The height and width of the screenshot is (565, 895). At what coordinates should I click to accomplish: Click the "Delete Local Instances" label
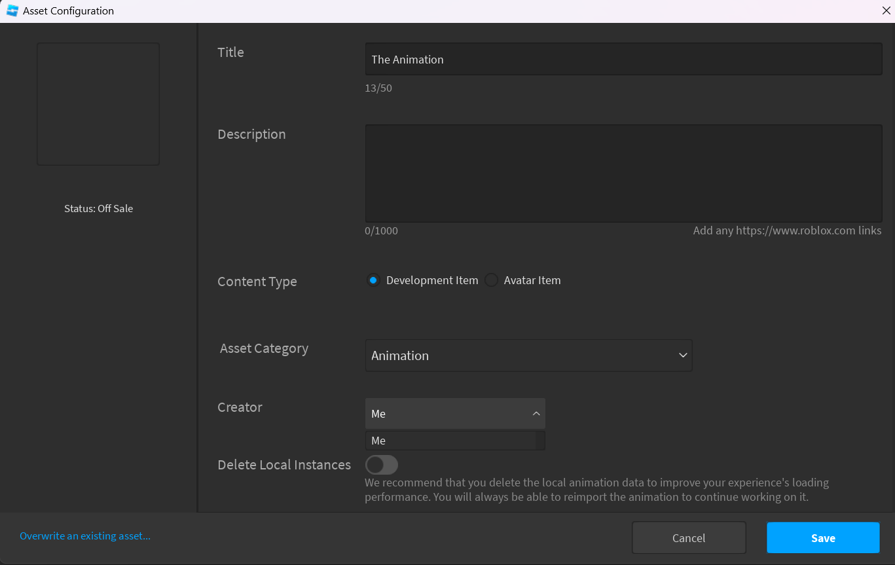point(284,465)
